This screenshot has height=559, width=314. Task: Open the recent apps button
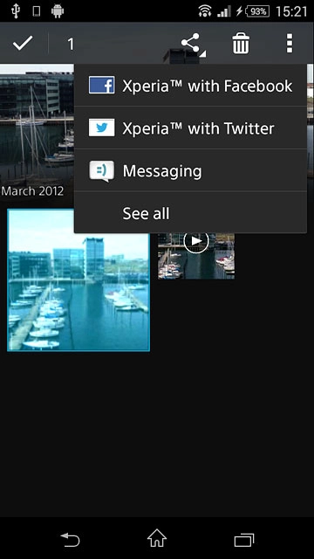244,539
